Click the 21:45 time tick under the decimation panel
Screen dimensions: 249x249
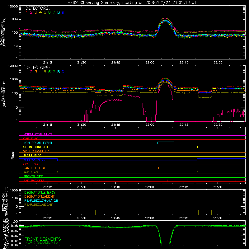tap(115, 218)
